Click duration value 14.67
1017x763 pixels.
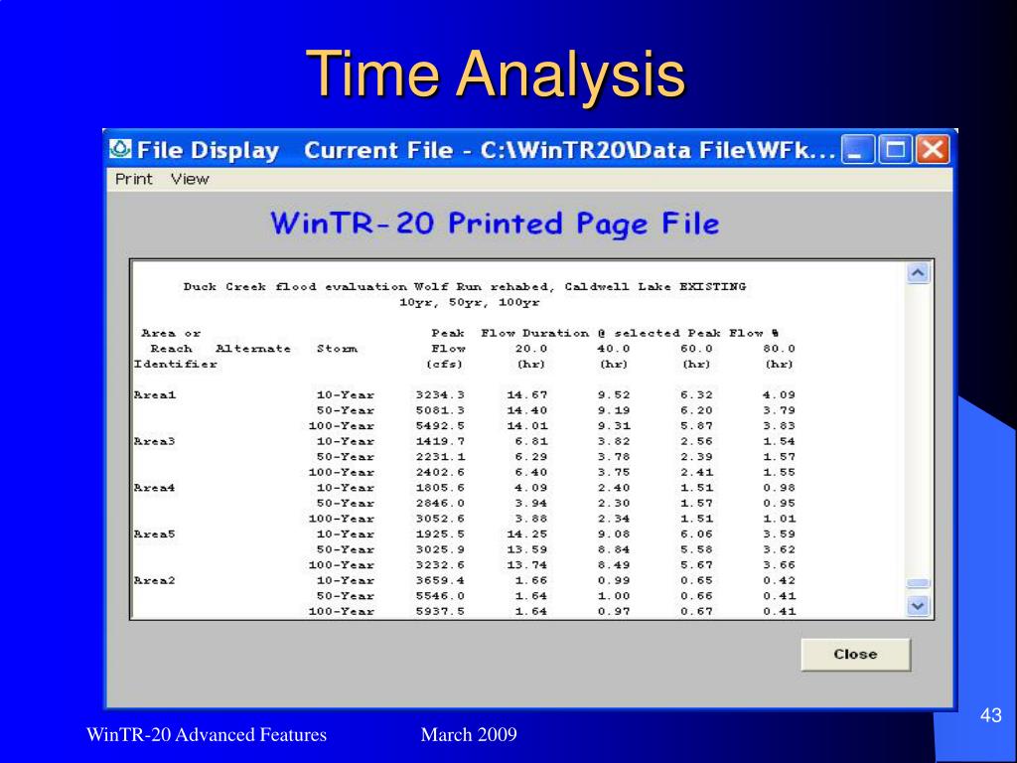[527, 394]
